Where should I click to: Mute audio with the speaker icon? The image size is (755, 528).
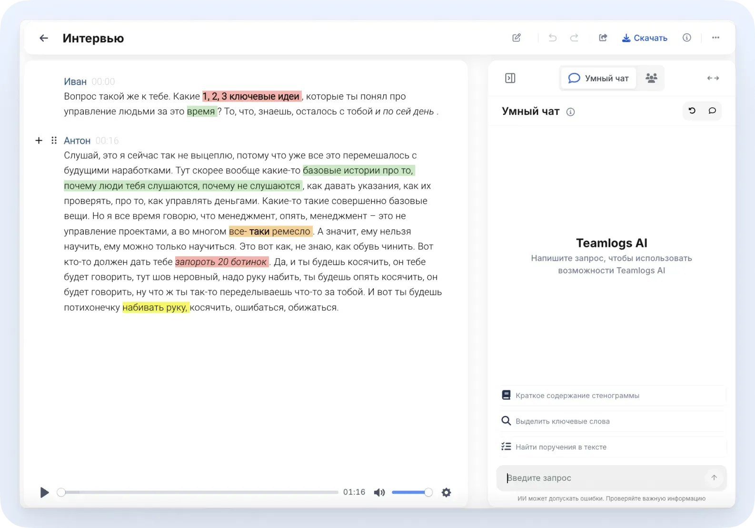point(379,492)
